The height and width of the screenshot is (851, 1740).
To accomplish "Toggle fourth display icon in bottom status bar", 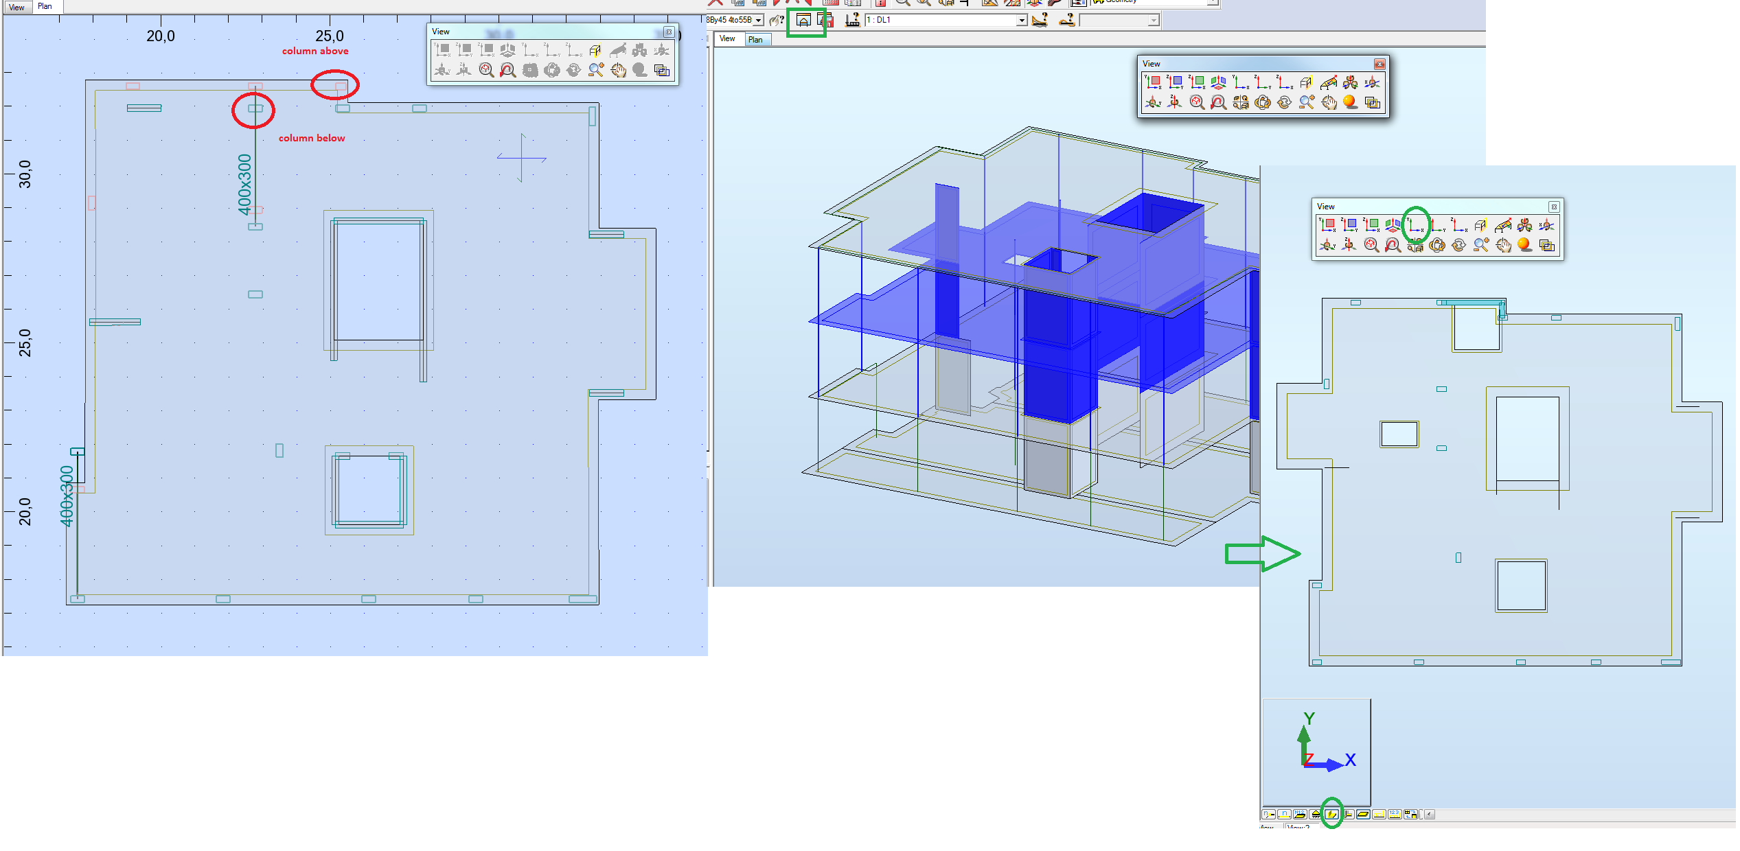I will click(x=1316, y=815).
